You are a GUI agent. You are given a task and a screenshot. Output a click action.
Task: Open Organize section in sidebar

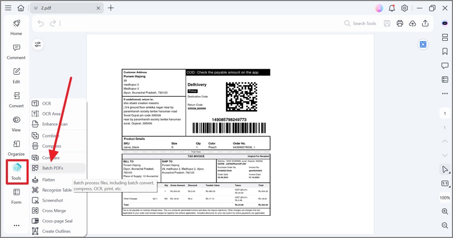[x=16, y=148]
